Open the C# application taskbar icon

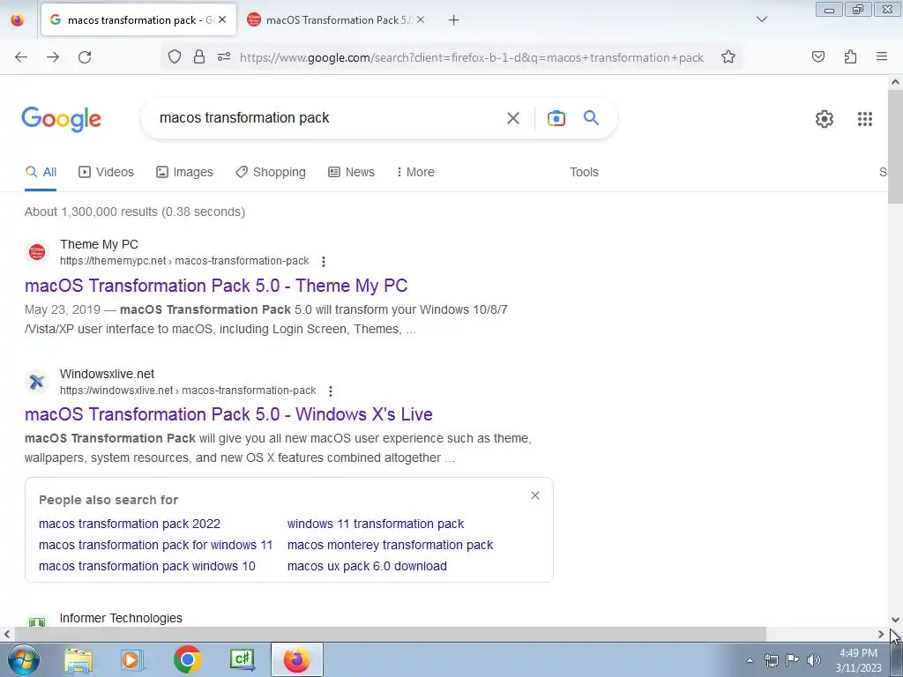(242, 660)
